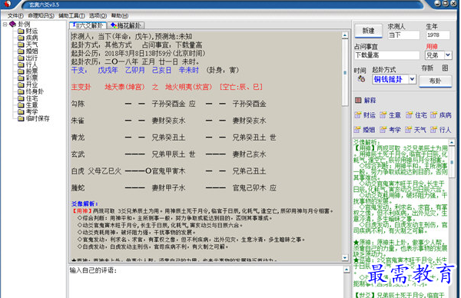Open the 婚姻 folder in the tree

click(x=28, y=51)
